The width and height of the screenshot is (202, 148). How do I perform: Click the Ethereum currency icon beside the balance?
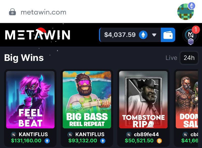pyautogui.click(x=143, y=35)
